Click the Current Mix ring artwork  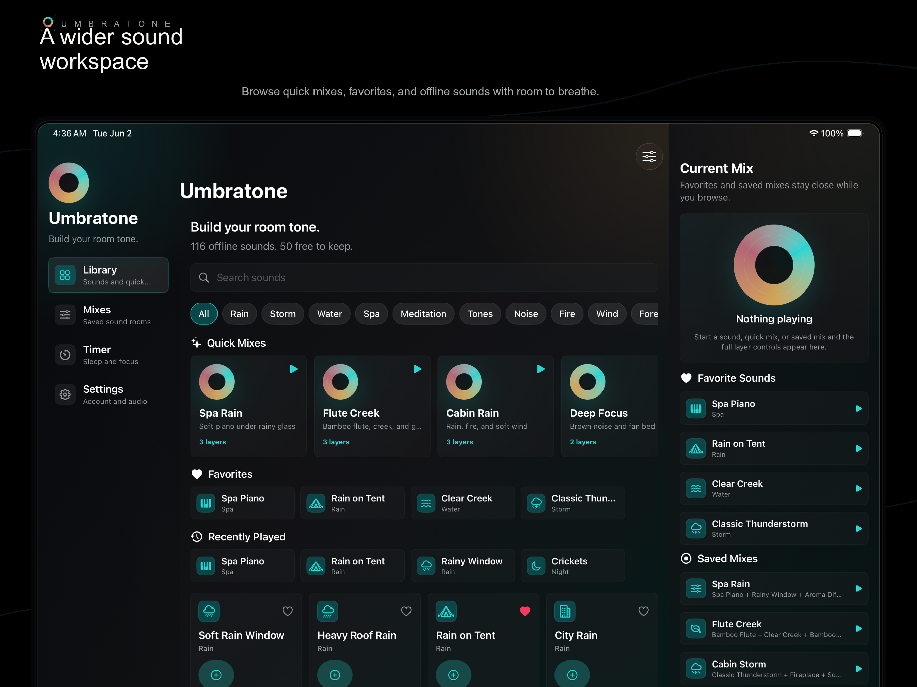click(774, 265)
